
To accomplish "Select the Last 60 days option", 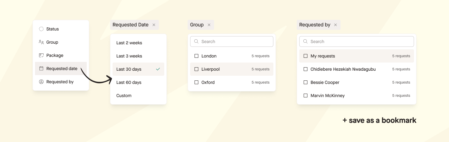I will [129, 82].
